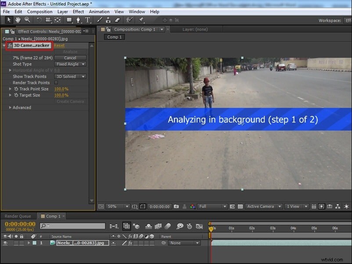This screenshot has height=264, width=352.
Task: Cancel the background analysis
Action: (70, 57)
